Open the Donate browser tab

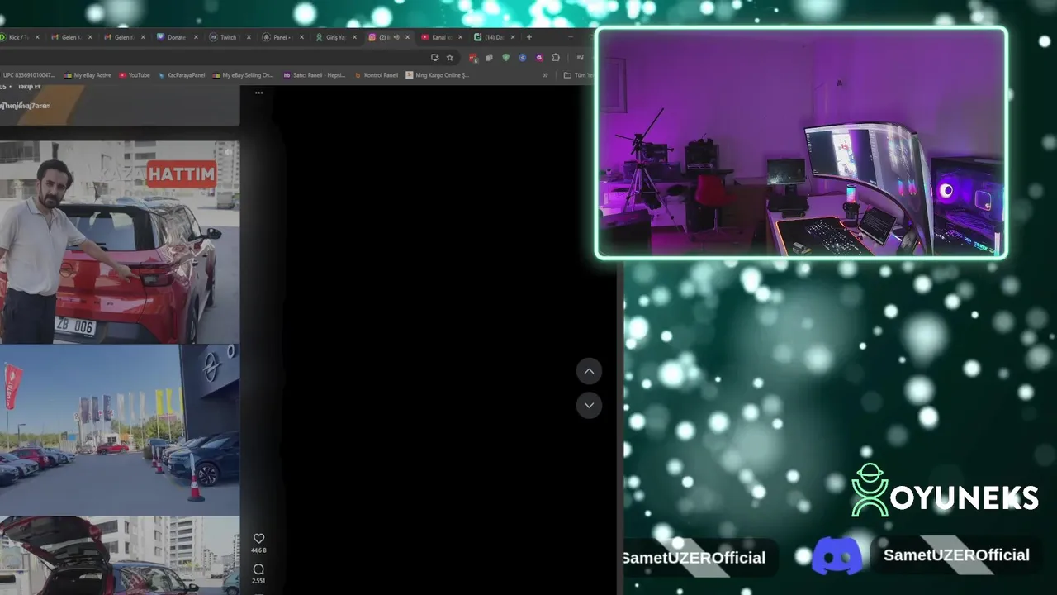[176, 37]
